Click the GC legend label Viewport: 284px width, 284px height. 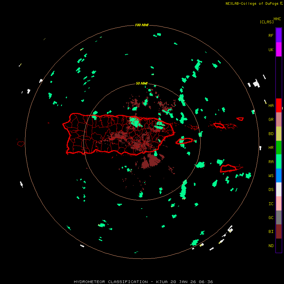(x=271, y=218)
